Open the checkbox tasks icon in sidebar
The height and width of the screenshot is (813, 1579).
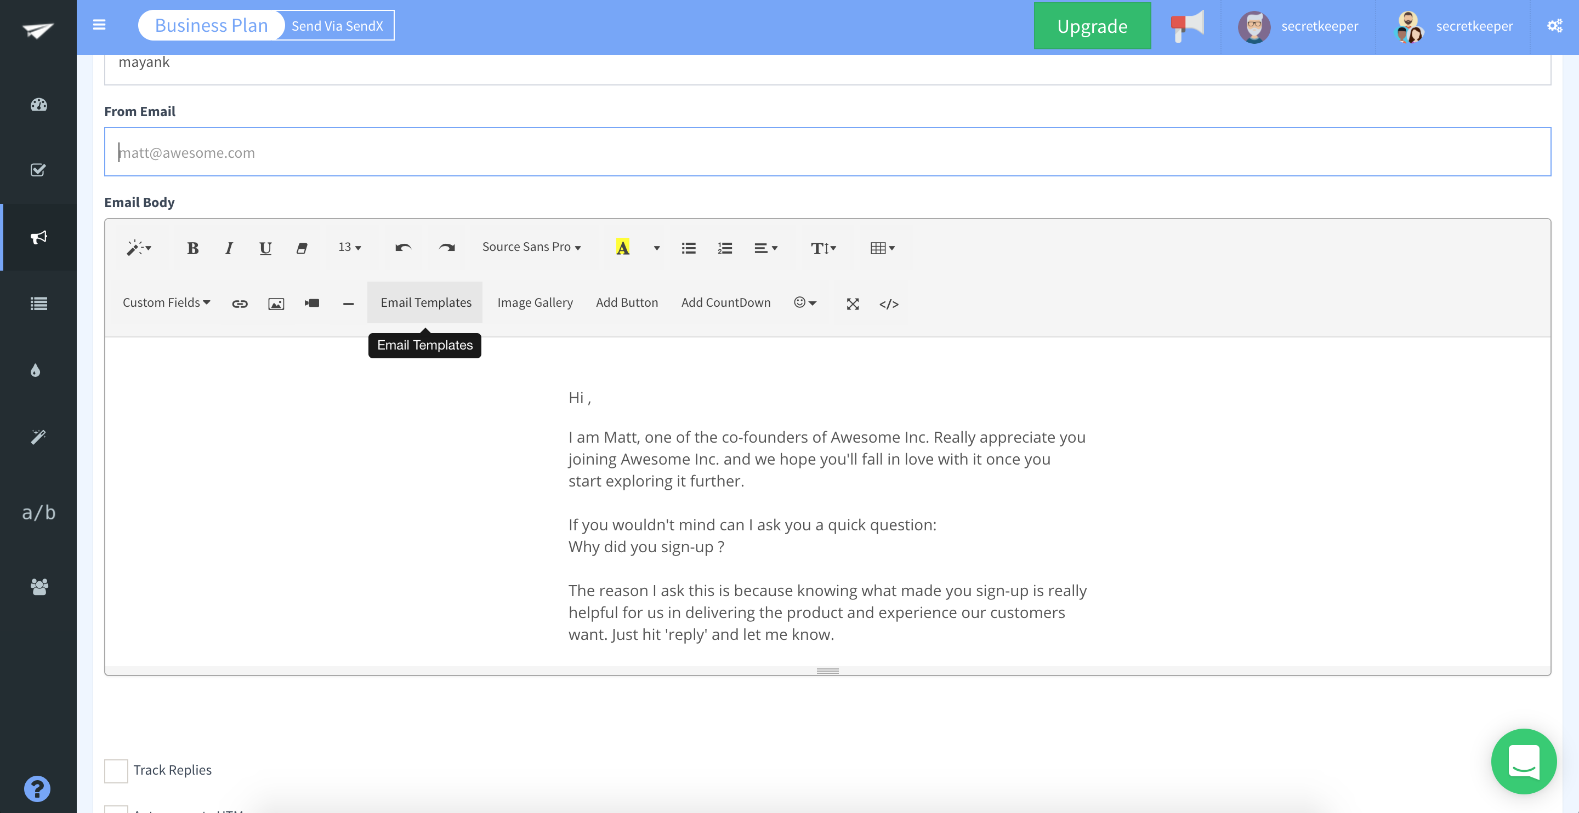pyautogui.click(x=38, y=170)
